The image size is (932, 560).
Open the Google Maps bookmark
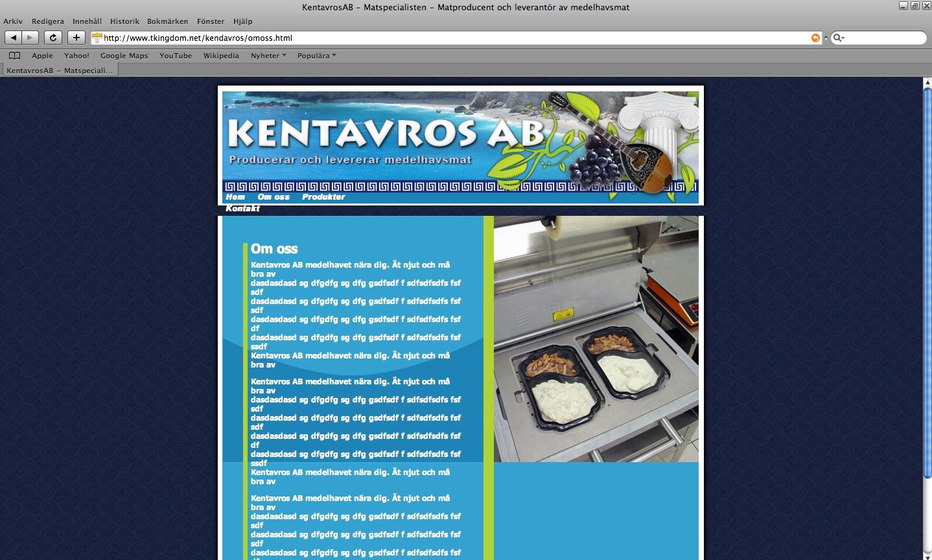pos(124,56)
